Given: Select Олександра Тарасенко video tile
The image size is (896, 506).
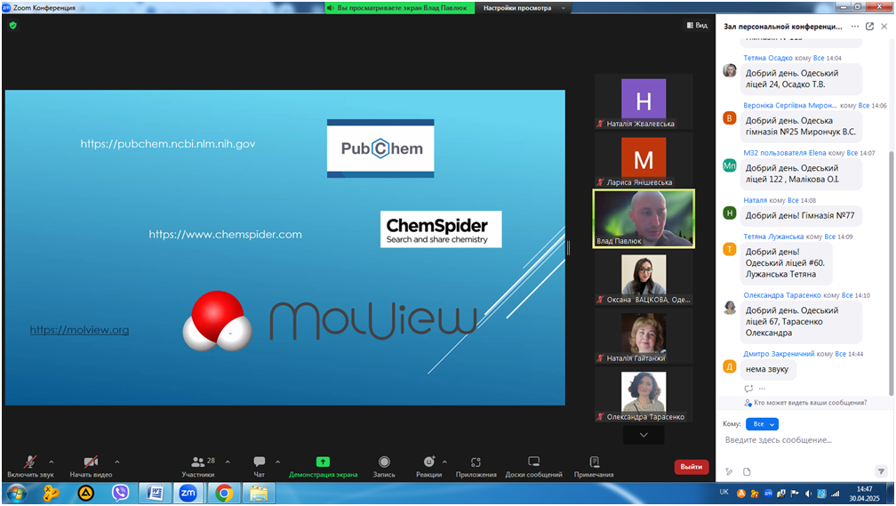Looking at the screenshot, I should click(x=644, y=395).
